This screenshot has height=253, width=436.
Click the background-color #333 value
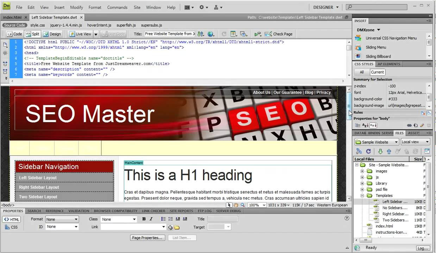coord(393,99)
